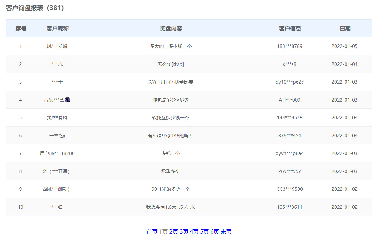Click the 序号 column header
This screenshot has width=372, height=241.
21,29
